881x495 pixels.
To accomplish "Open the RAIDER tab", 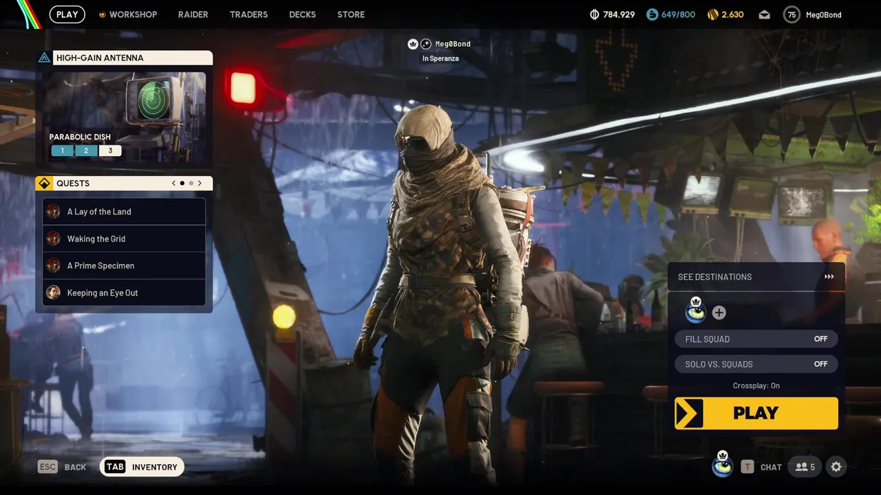I will tap(193, 14).
